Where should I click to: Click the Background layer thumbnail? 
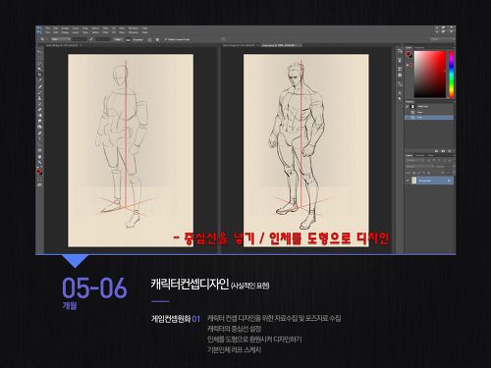414,181
